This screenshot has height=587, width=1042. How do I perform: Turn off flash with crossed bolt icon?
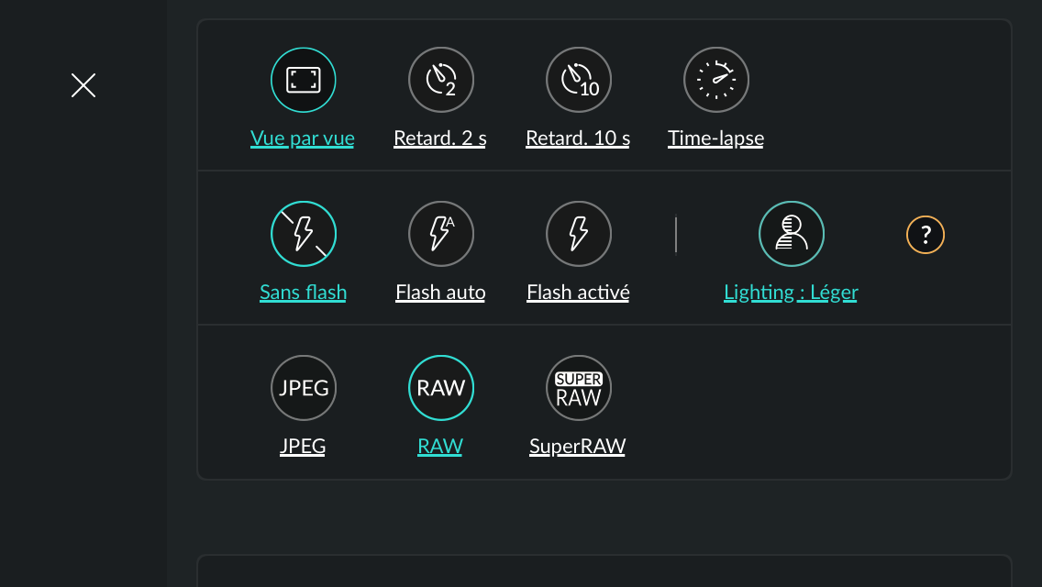click(303, 234)
